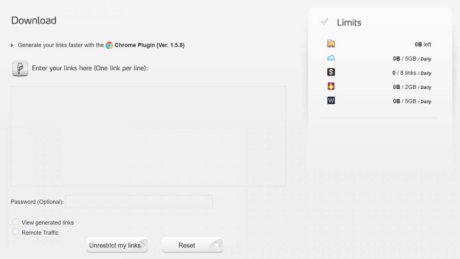Focus the links entry text area
The width and height of the screenshot is (460, 259).
pos(148,136)
